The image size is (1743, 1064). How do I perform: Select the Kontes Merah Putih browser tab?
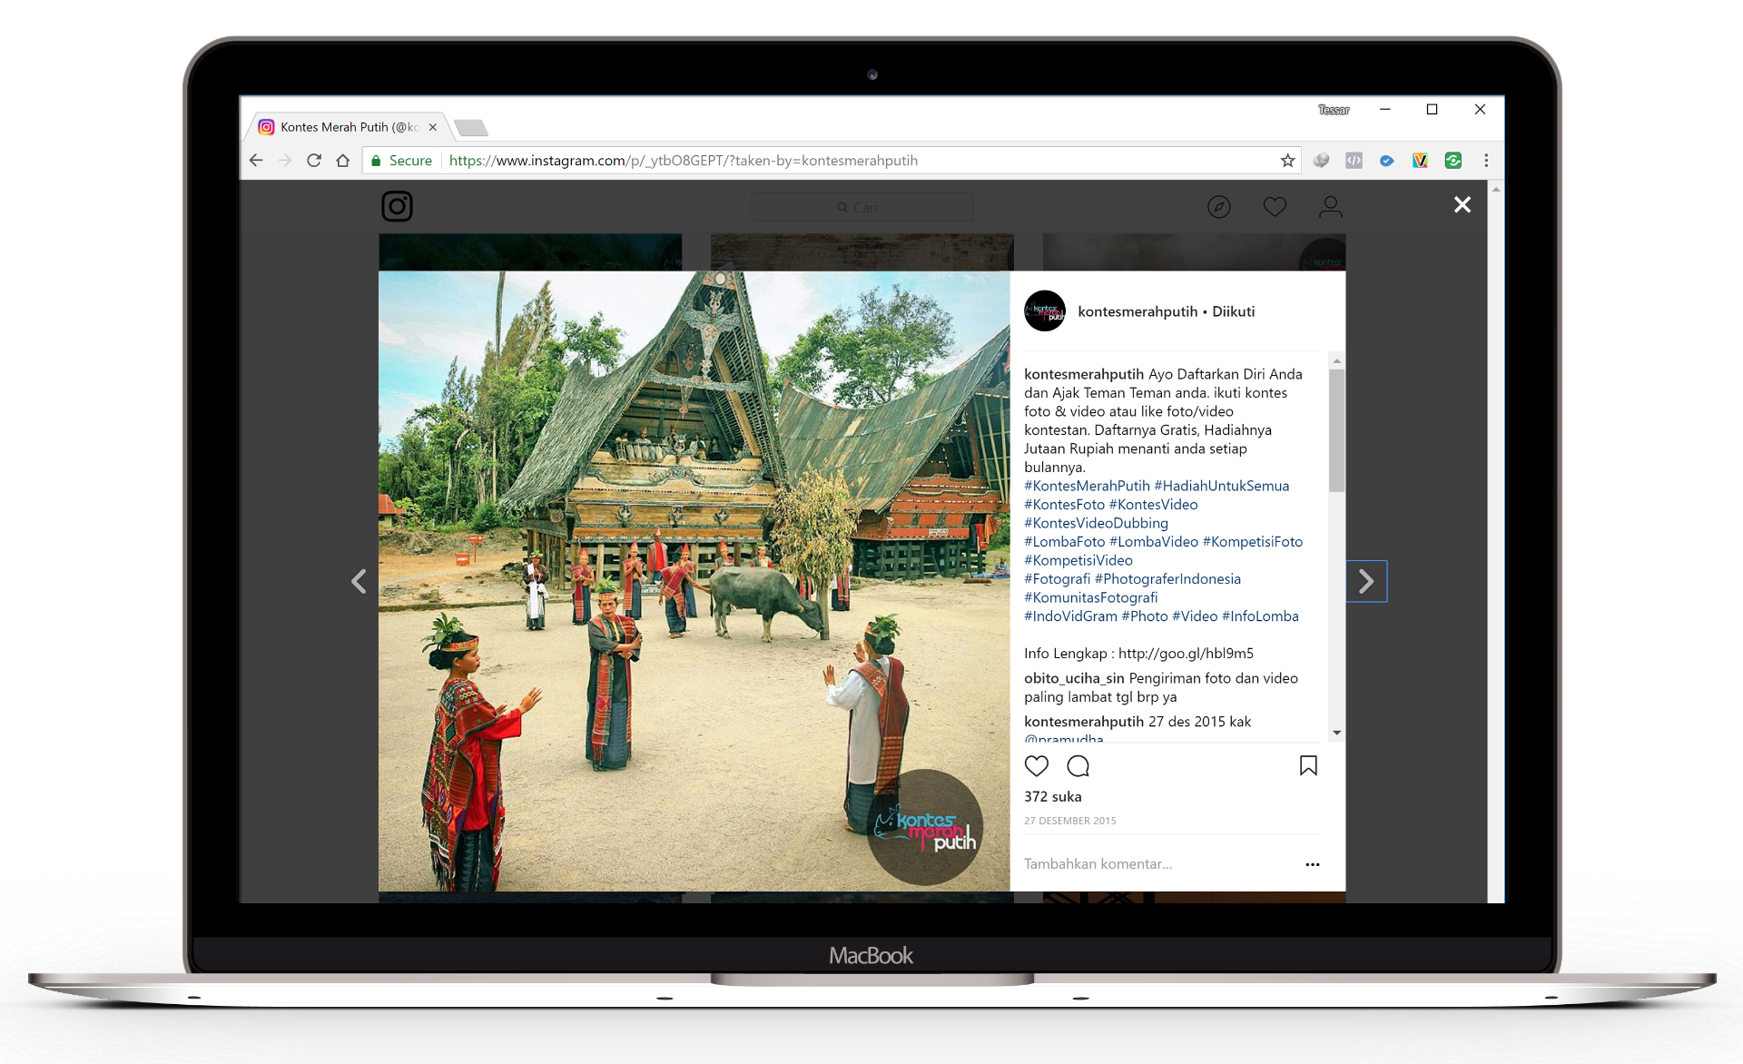click(x=349, y=127)
